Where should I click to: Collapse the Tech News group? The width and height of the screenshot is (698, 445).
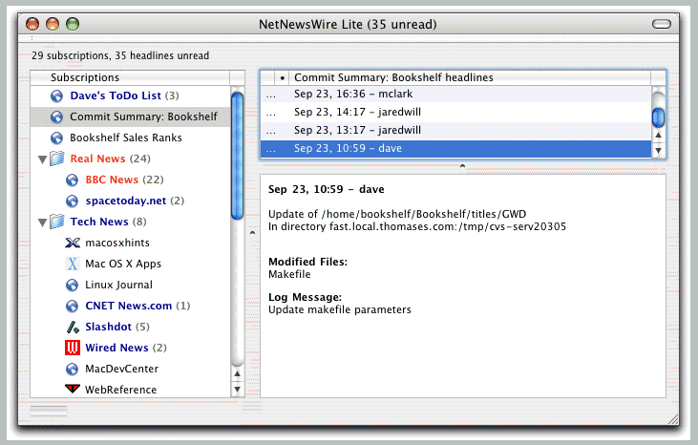41,222
